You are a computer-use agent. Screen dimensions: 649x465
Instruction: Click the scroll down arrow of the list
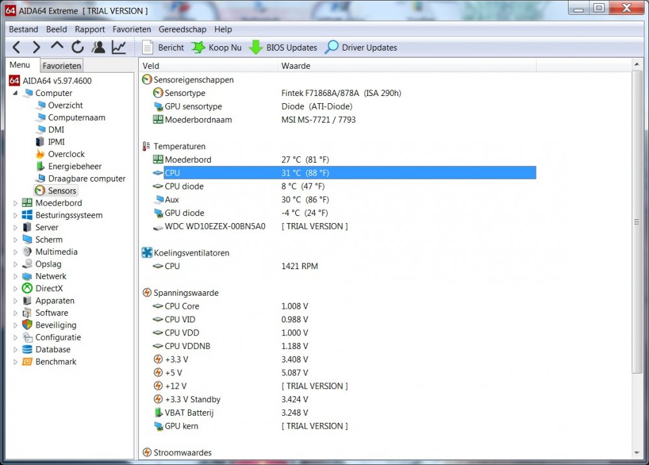(637, 453)
